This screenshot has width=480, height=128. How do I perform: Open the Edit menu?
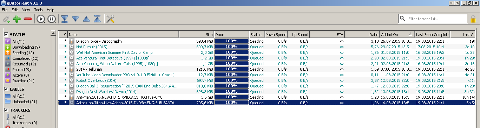15,10
